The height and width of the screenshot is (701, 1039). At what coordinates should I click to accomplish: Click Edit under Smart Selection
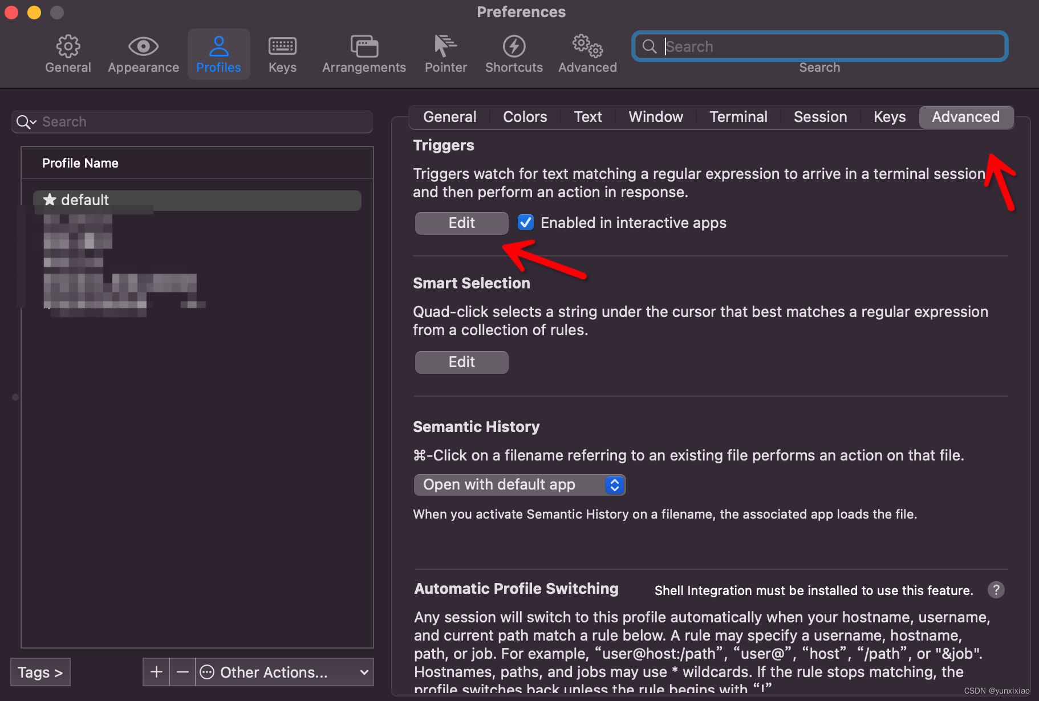coord(461,362)
